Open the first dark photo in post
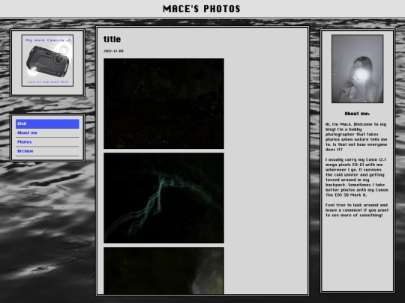 point(163,103)
